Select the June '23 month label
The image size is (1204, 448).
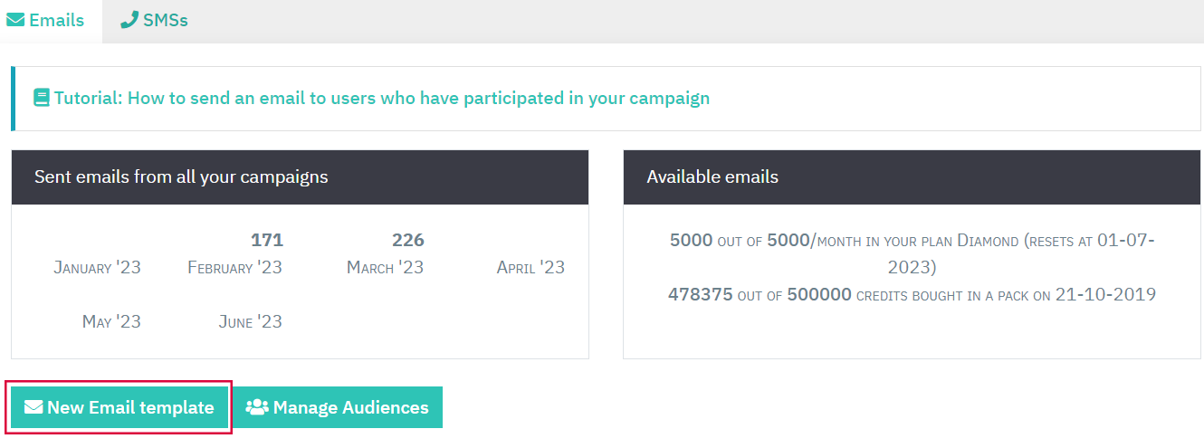(251, 321)
